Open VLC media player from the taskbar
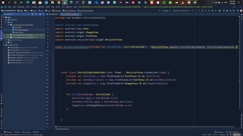The height and width of the screenshot is (136, 243). pos(183,3)
